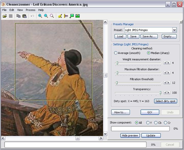184x150 pixels.
Task: Click the horizontal scrollbar right arrow
Action: pyautogui.click(x=101, y=138)
